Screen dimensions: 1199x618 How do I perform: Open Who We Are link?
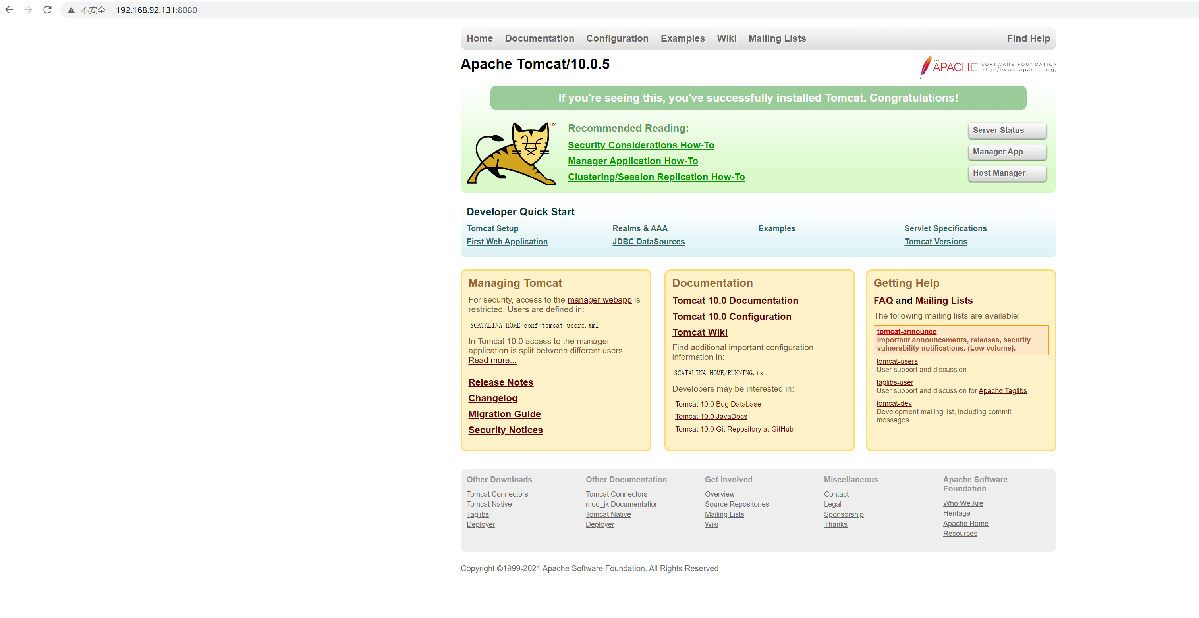point(963,503)
